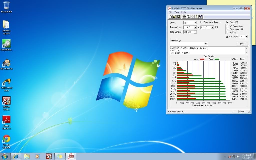Screen dimensions: 256x160
Task: Click read value 720240 for 32.0 row
Action: (243, 78)
